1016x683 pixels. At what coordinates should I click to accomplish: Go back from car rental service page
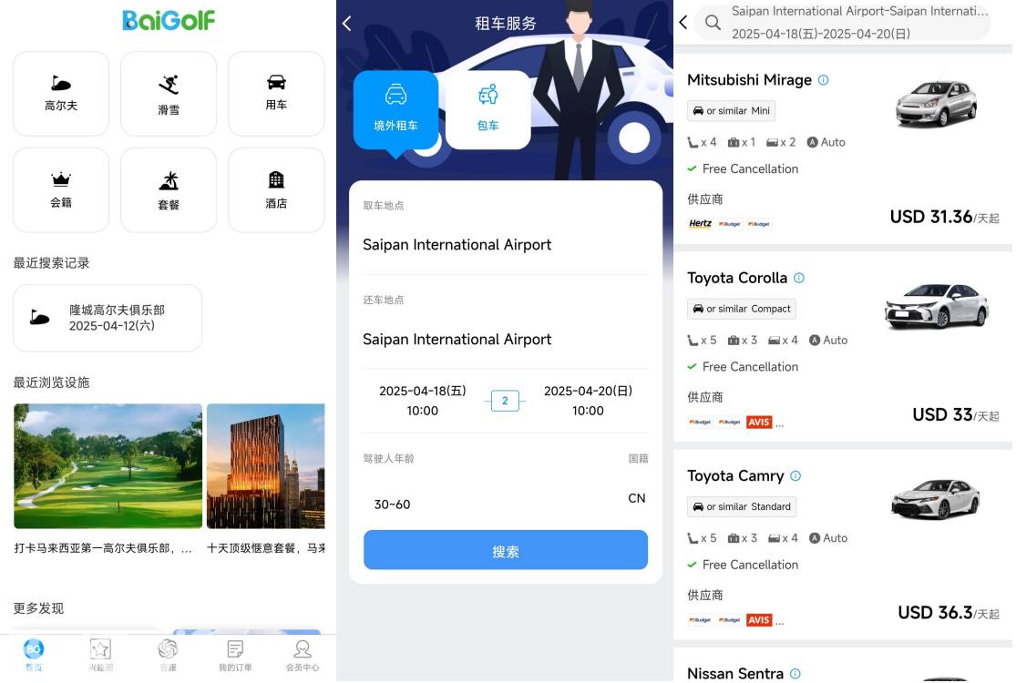pos(347,24)
